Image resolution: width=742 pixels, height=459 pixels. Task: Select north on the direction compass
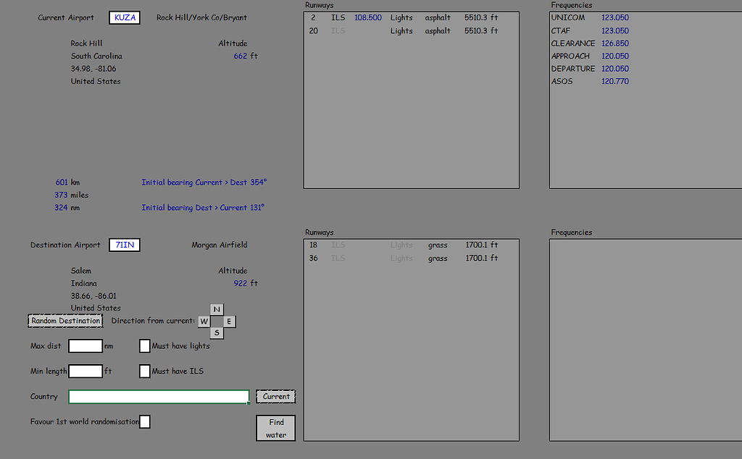click(216, 309)
